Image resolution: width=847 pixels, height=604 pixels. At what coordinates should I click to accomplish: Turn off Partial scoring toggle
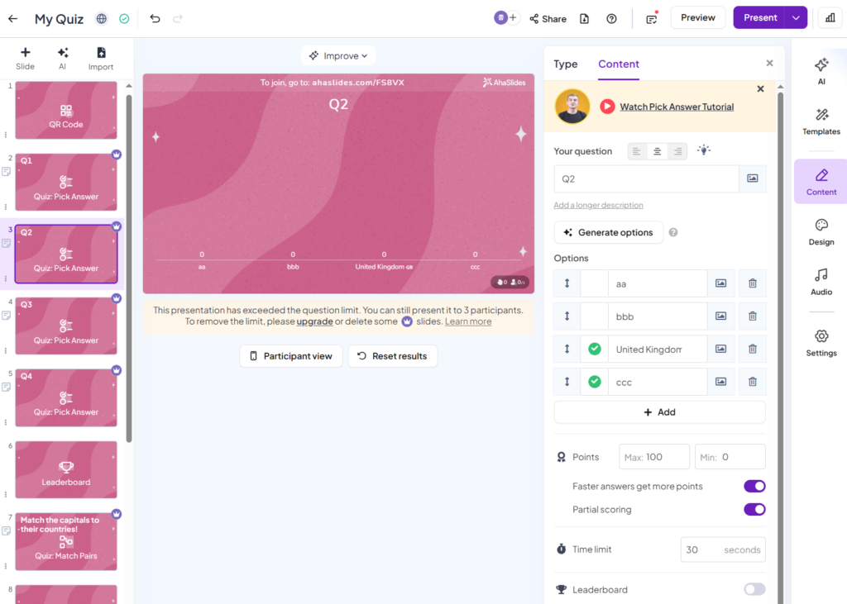(754, 510)
